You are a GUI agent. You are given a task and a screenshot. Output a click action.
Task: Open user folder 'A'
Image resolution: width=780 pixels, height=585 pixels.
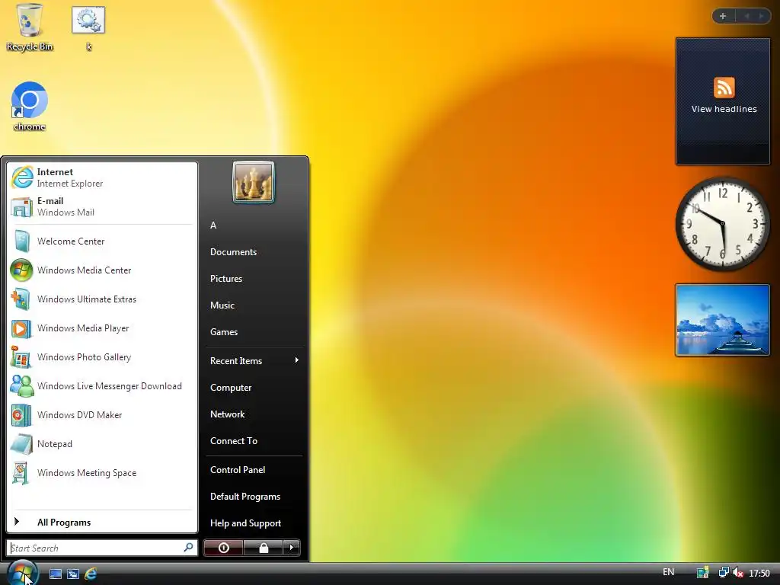pyautogui.click(x=254, y=225)
